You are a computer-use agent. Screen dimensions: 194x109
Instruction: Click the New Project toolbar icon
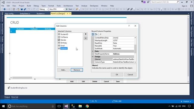point(14,9)
